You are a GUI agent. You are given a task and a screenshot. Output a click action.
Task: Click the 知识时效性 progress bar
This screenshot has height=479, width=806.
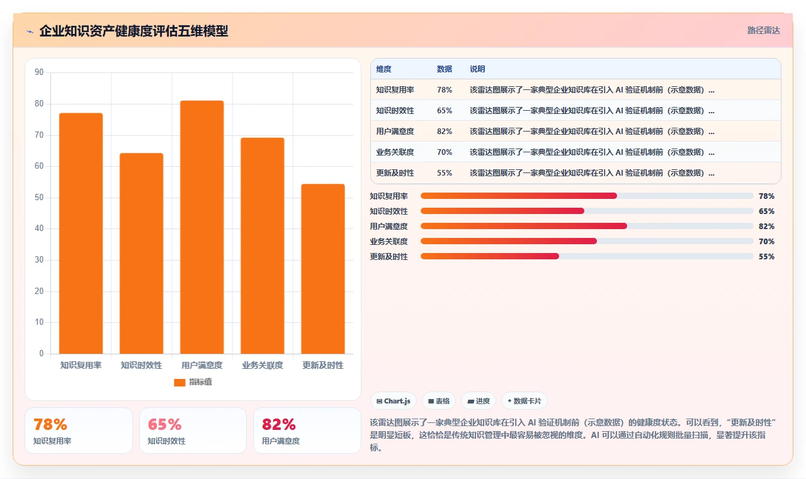pos(587,211)
